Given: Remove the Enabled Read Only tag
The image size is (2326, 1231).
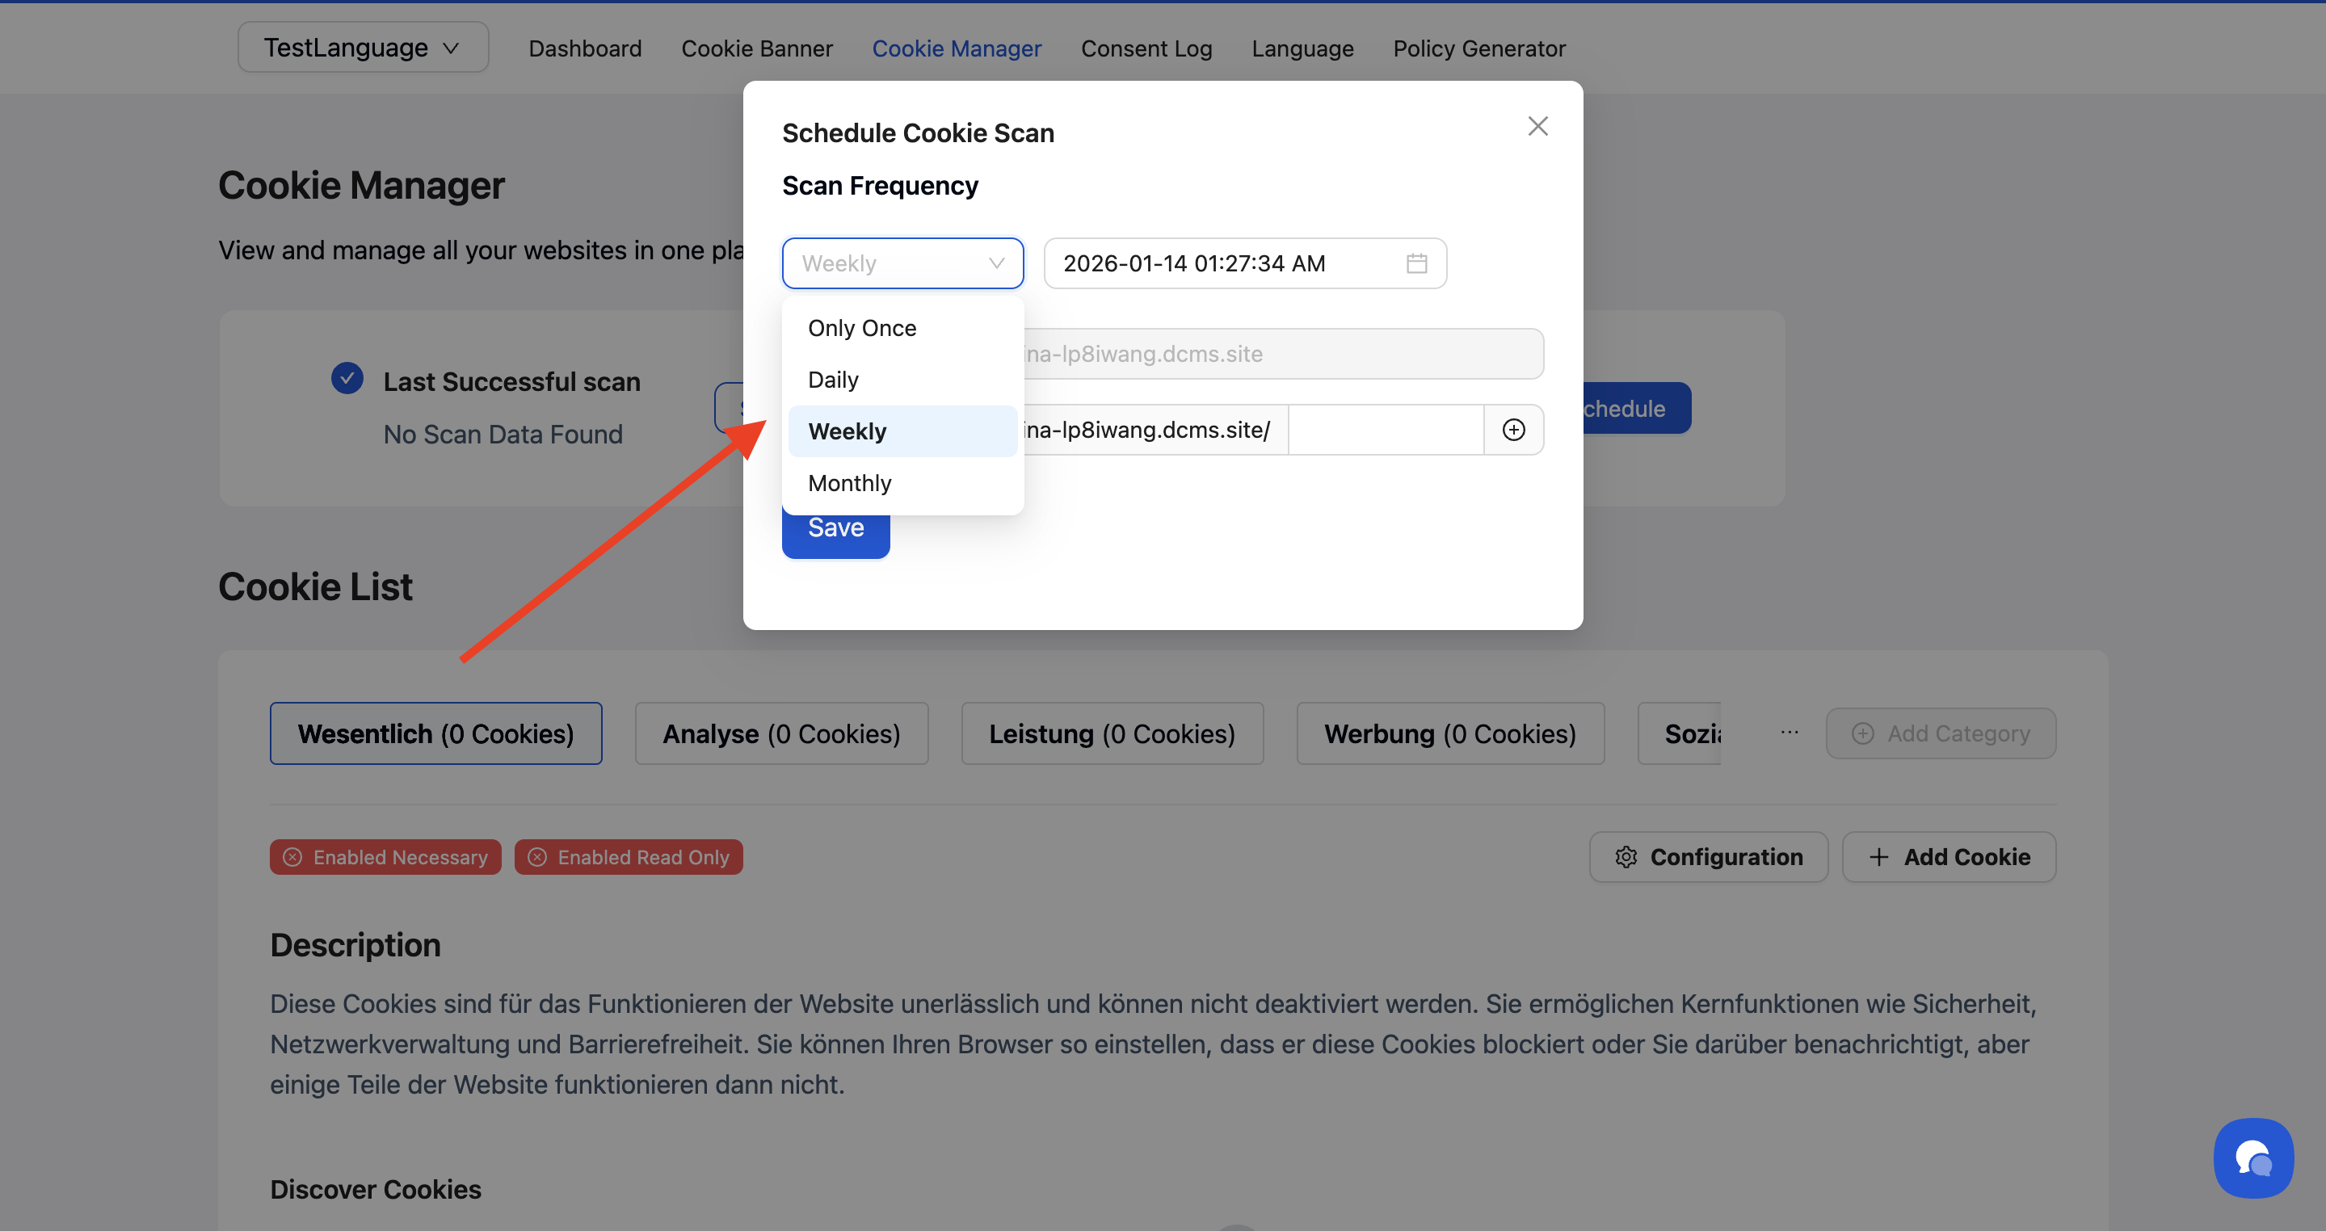Looking at the screenshot, I should tap(537, 857).
